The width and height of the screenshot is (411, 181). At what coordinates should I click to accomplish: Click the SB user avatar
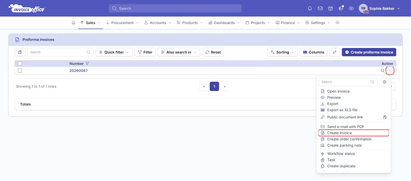click(363, 8)
